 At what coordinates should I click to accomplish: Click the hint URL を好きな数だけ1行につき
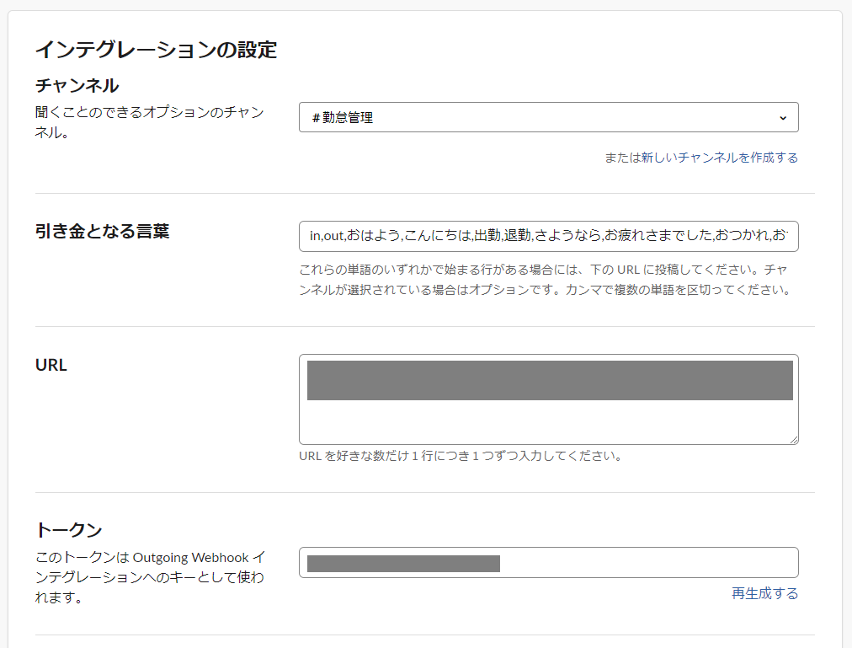click(461, 456)
